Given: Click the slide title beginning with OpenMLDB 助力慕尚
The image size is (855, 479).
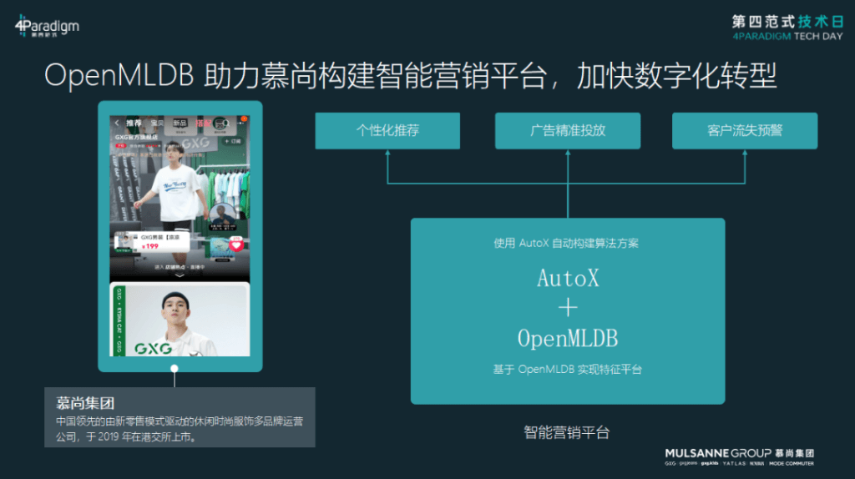Looking at the screenshot, I should click(x=411, y=76).
